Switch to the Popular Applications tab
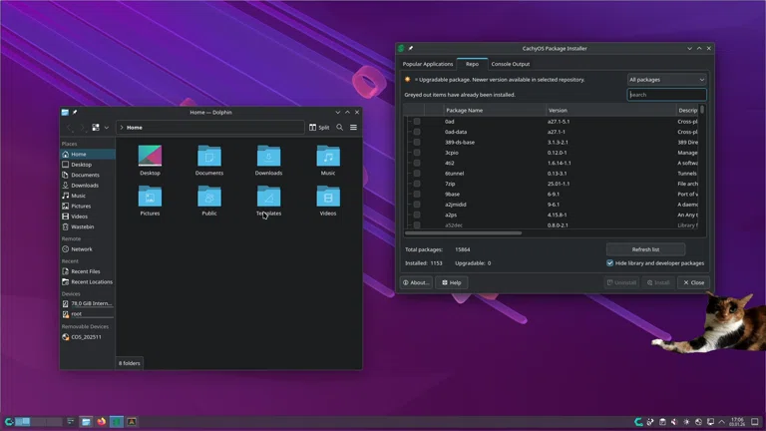The height and width of the screenshot is (431, 766). point(428,64)
